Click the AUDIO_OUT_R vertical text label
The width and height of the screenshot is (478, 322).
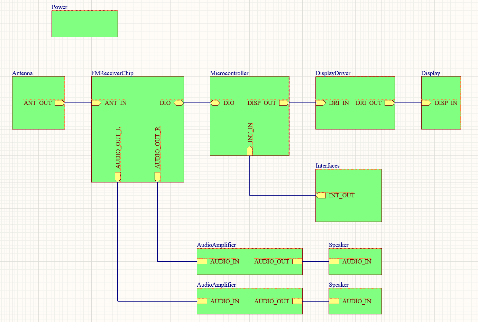(158, 148)
